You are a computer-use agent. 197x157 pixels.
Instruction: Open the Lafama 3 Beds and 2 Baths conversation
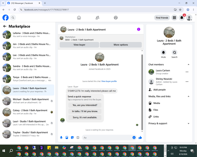click(28, 35)
